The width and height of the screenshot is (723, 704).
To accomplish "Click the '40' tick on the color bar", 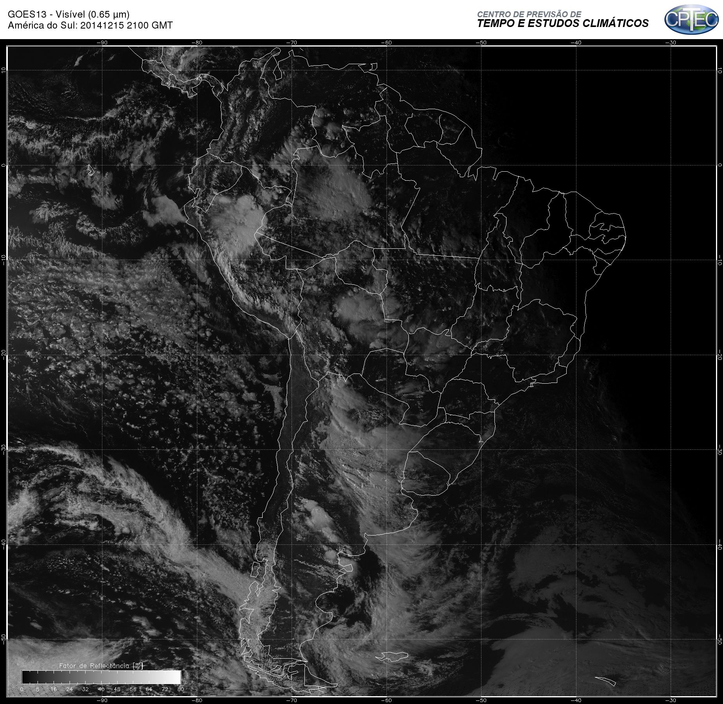I will 101,689.
